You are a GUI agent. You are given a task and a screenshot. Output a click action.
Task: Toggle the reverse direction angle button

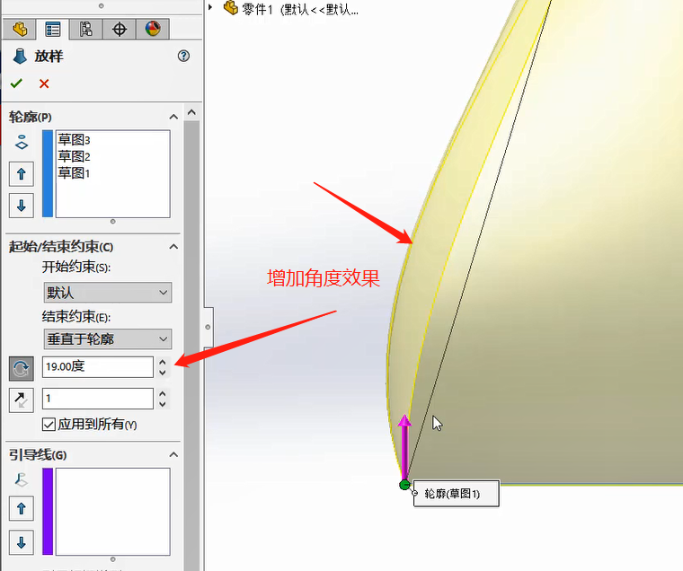tap(22, 368)
